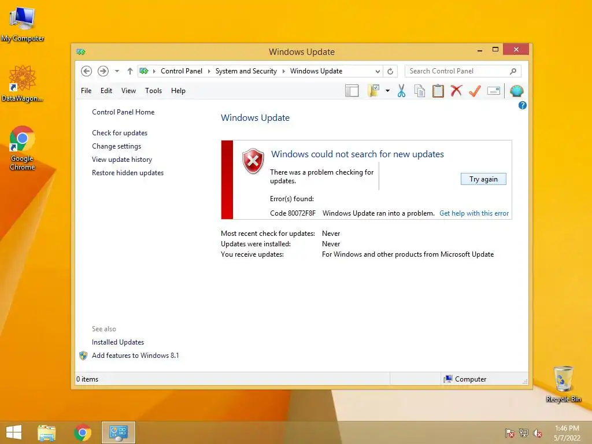This screenshot has width=592, height=444.
Task: Open the Edit menu
Action: (x=106, y=91)
